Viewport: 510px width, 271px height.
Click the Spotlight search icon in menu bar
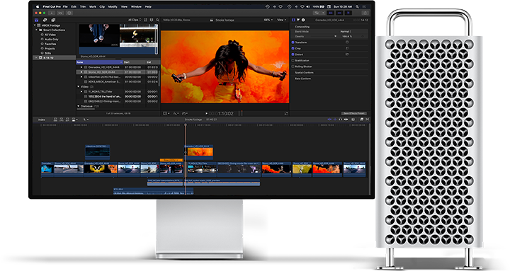point(357,6)
